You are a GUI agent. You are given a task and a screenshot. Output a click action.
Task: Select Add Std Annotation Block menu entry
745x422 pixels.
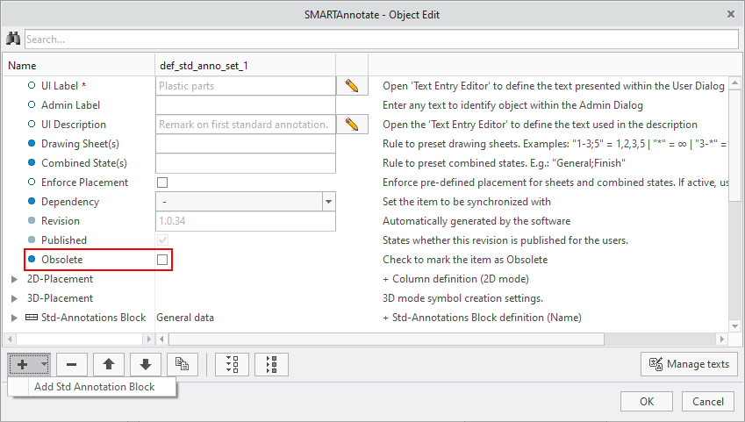(x=94, y=387)
